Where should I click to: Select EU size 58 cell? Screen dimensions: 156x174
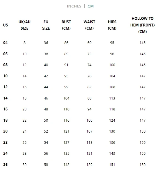point(46,165)
